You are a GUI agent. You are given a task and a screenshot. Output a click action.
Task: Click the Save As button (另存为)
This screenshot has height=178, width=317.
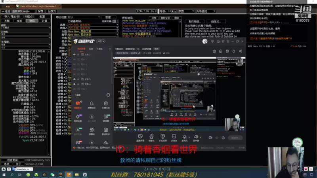click(x=52, y=11)
